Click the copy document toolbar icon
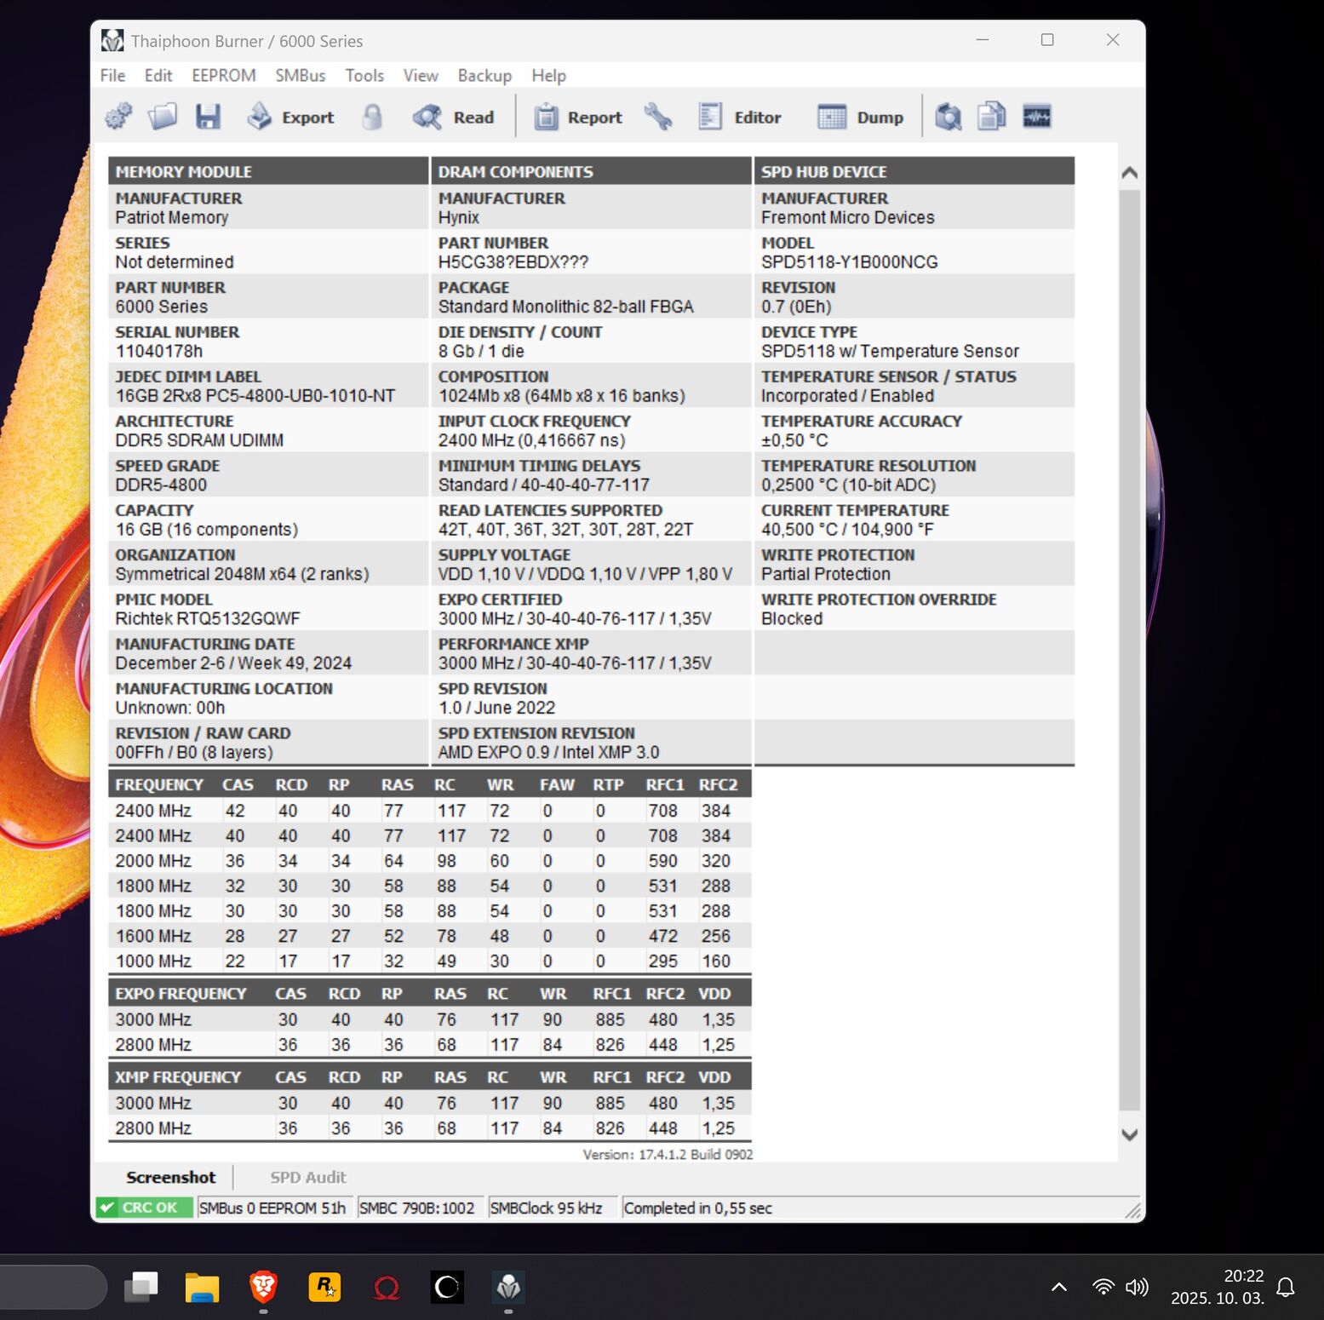Screen dimensions: 1324x1320 pos(991,117)
